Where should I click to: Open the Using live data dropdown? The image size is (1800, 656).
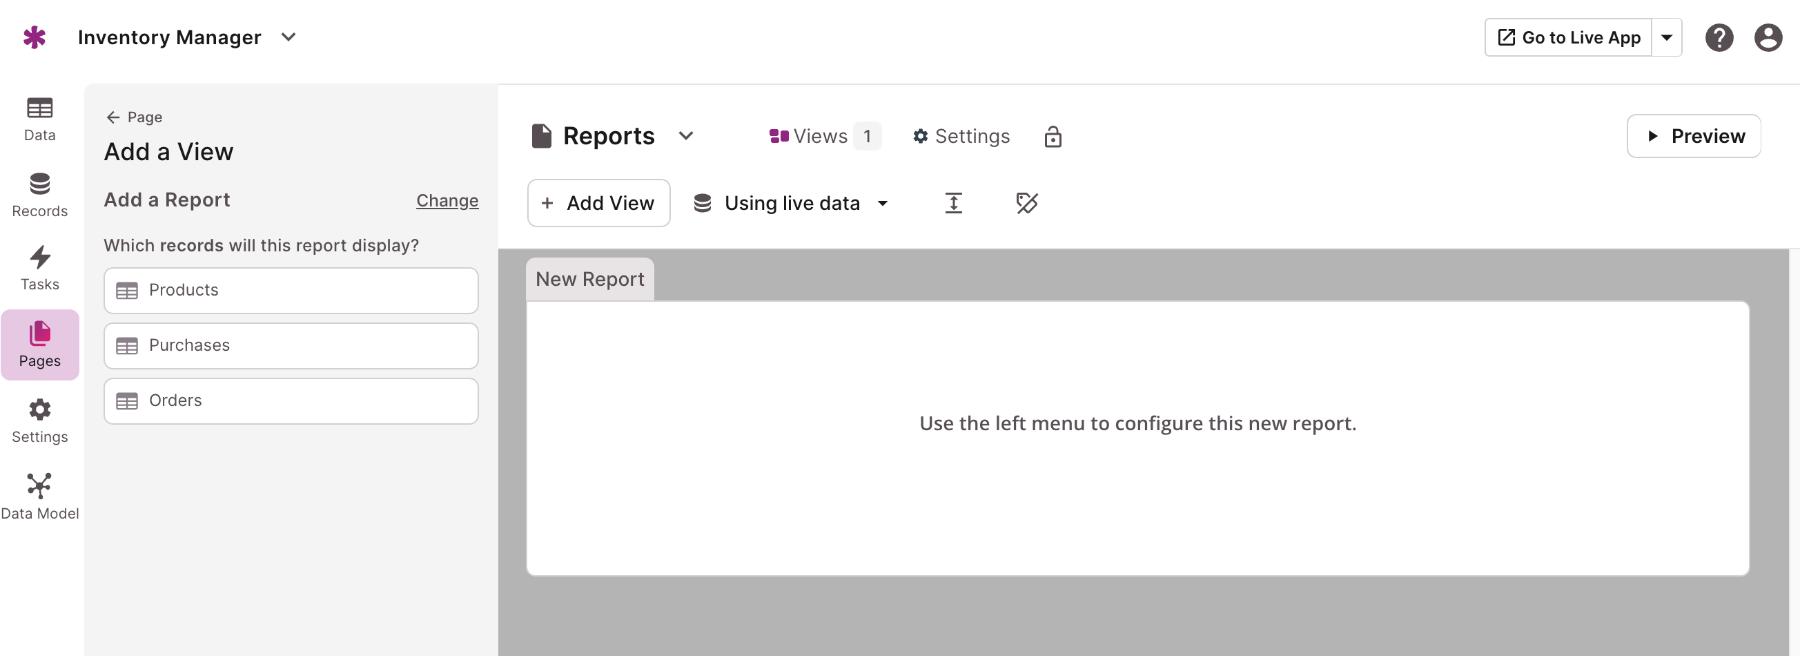tap(791, 203)
